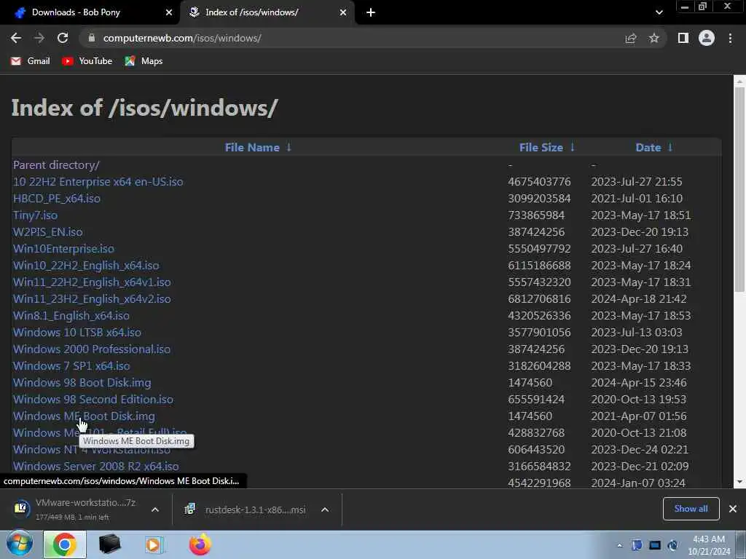The width and height of the screenshot is (746, 559).
Task: Download Windows ME Boot Disk.img
Action: coord(84,416)
